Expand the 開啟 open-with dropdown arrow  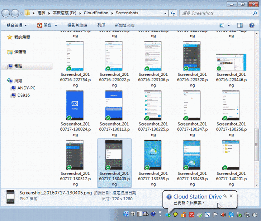pos(56,25)
